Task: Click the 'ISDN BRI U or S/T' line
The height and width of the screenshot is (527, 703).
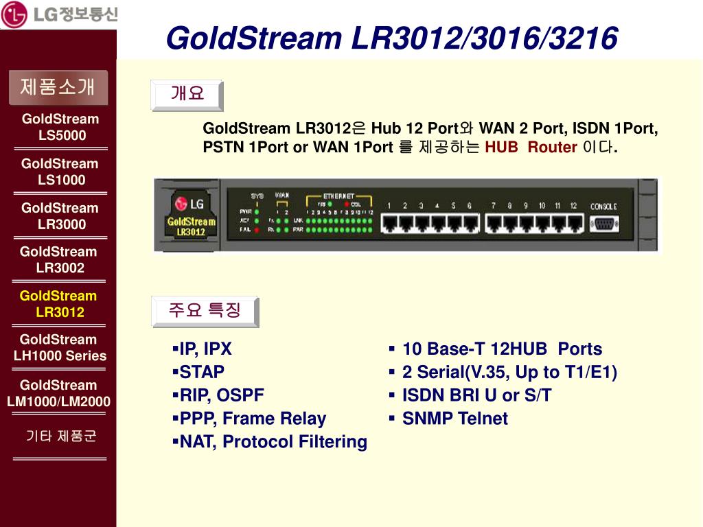Action: click(x=470, y=395)
